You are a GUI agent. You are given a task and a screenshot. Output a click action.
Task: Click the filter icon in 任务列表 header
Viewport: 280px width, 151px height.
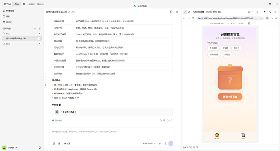pos(40,28)
